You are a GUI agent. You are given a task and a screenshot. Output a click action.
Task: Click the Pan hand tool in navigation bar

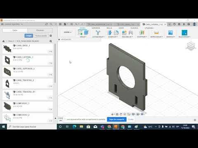pyautogui.click(x=121, y=114)
